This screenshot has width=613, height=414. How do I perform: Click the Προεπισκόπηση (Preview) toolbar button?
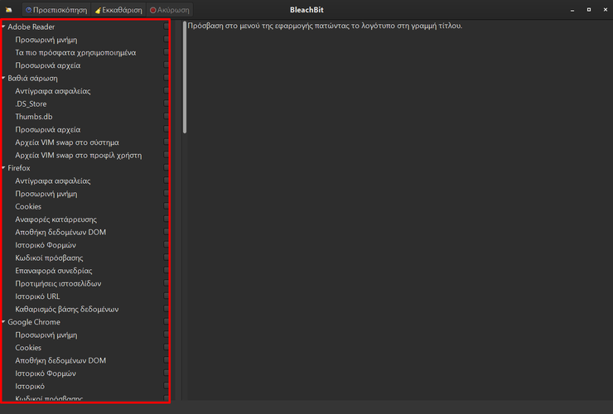click(x=56, y=10)
